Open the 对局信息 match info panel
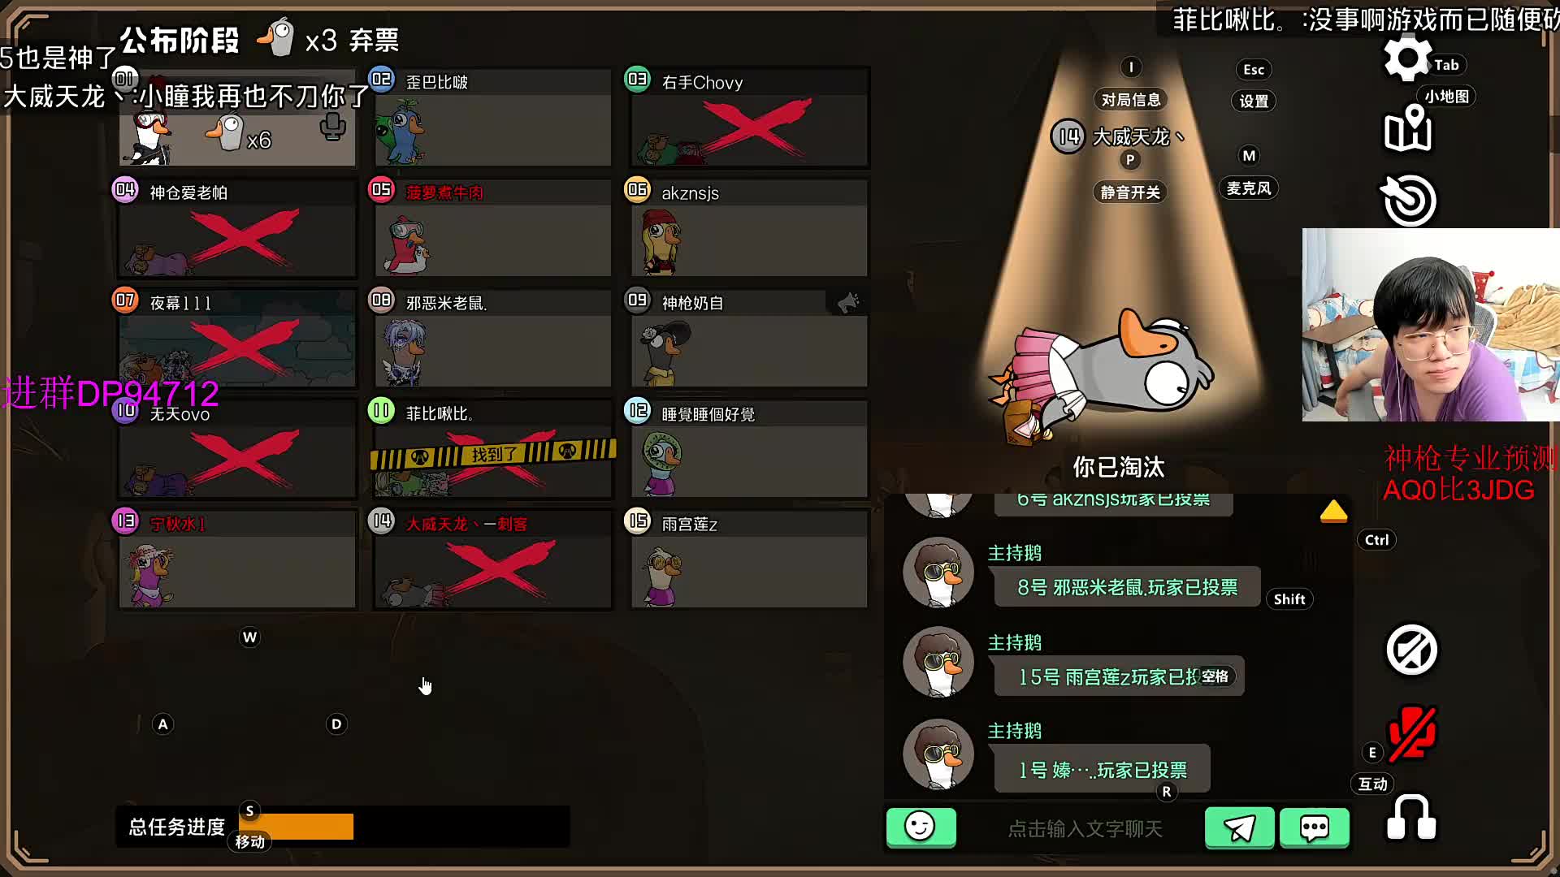The width and height of the screenshot is (1560, 877). pyautogui.click(x=1131, y=100)
